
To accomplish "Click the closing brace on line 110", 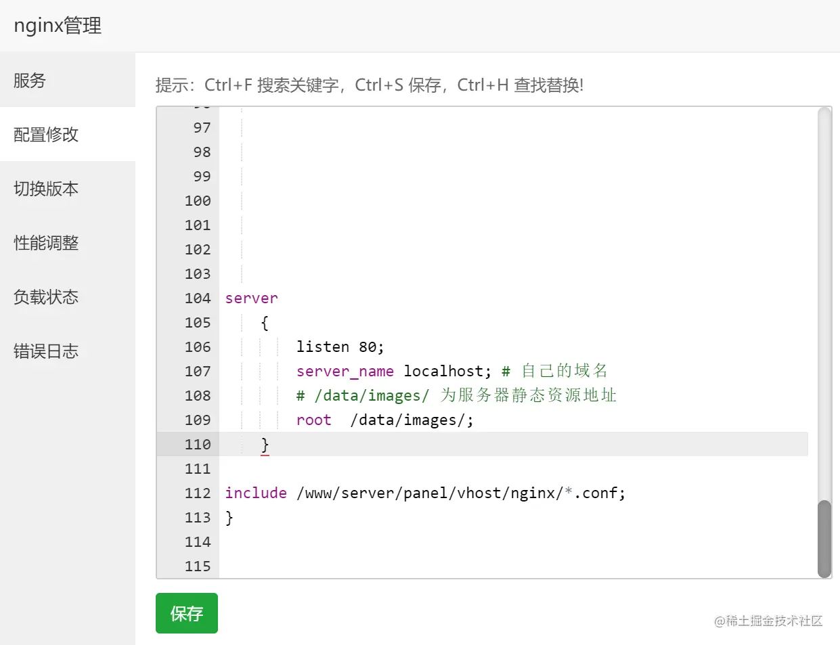I will click(x=265, y=444).
